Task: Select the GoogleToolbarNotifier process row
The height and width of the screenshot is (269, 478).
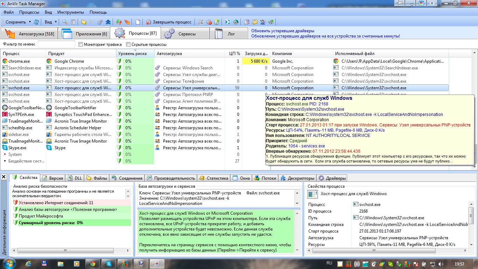Action: tap(225, 108)
